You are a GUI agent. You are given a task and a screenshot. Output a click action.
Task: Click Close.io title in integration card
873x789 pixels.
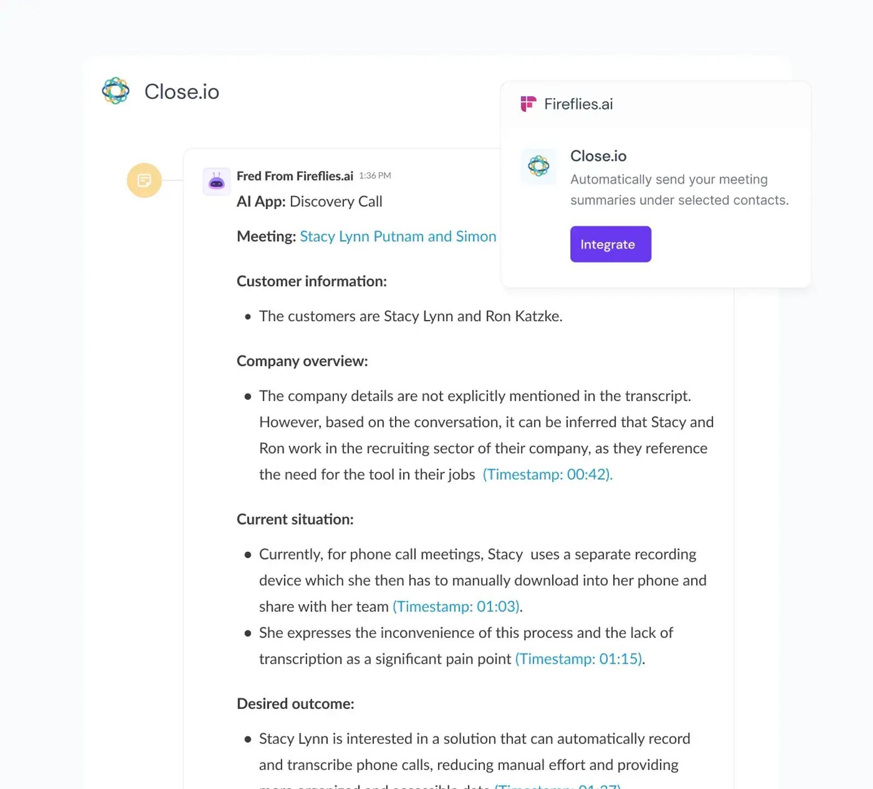pos(598,156)
